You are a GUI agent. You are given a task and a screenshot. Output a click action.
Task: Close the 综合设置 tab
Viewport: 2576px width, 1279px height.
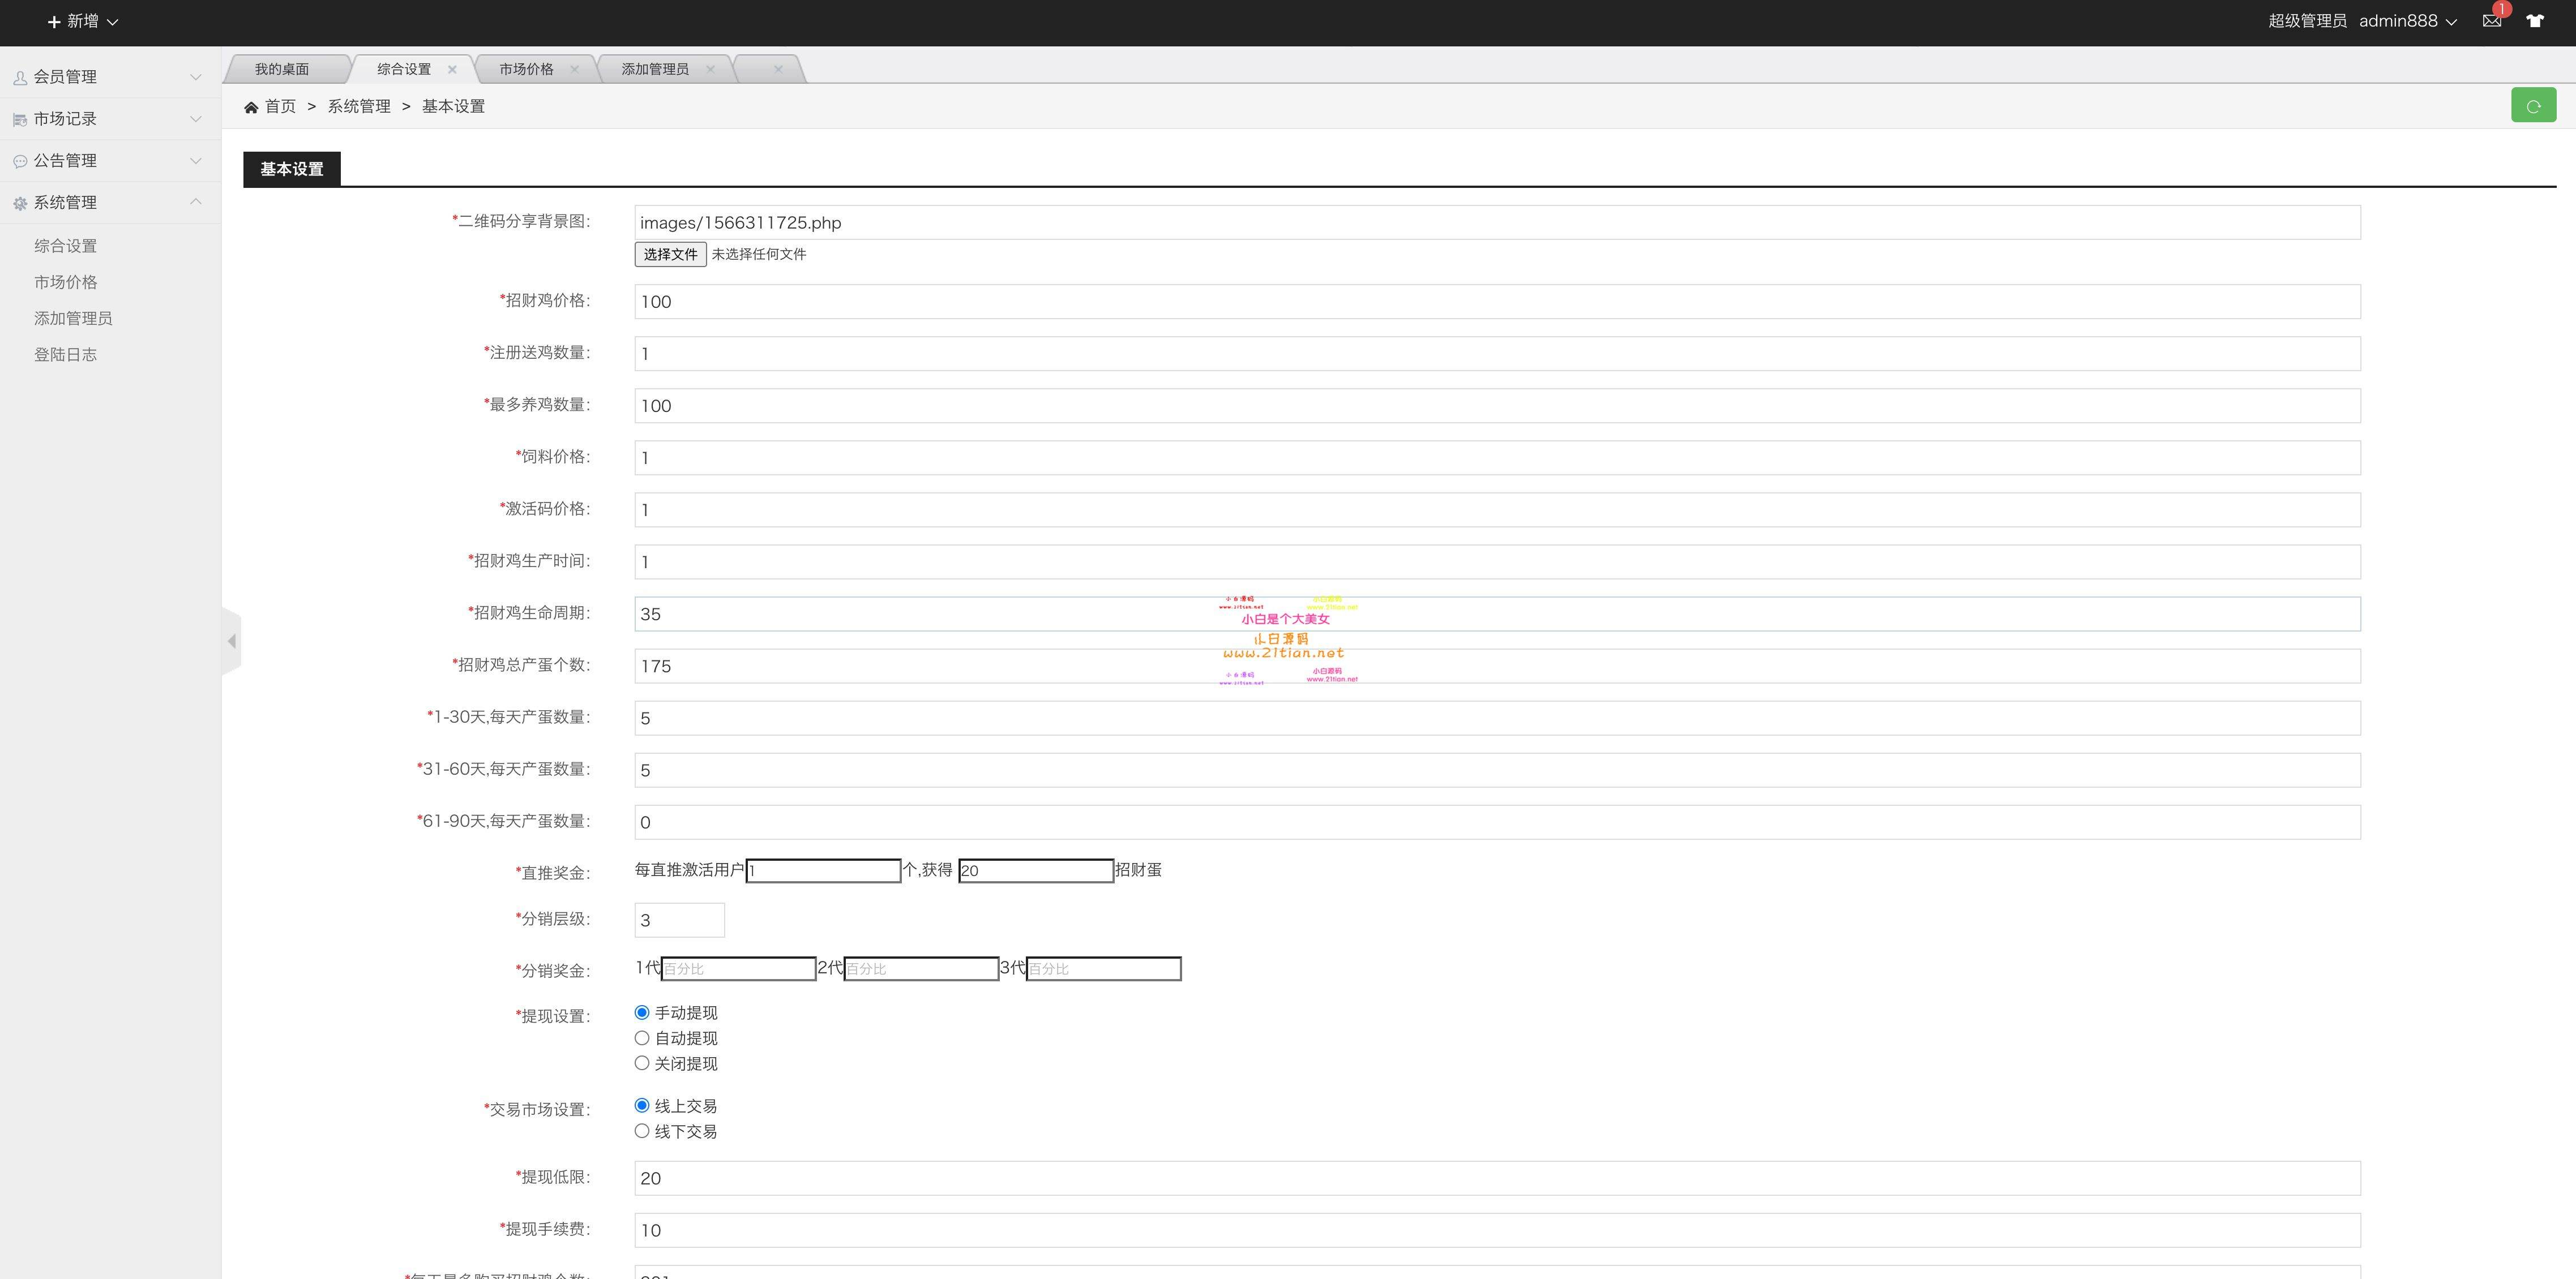pos(452,69)
